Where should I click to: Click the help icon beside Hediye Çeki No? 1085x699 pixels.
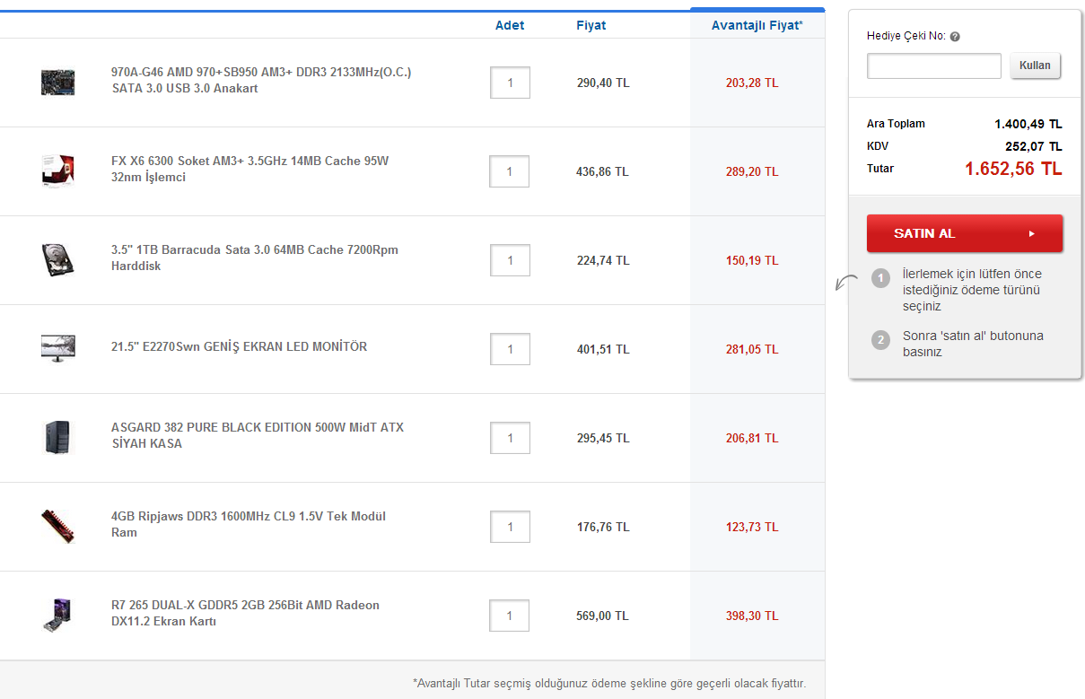[955, 37]
